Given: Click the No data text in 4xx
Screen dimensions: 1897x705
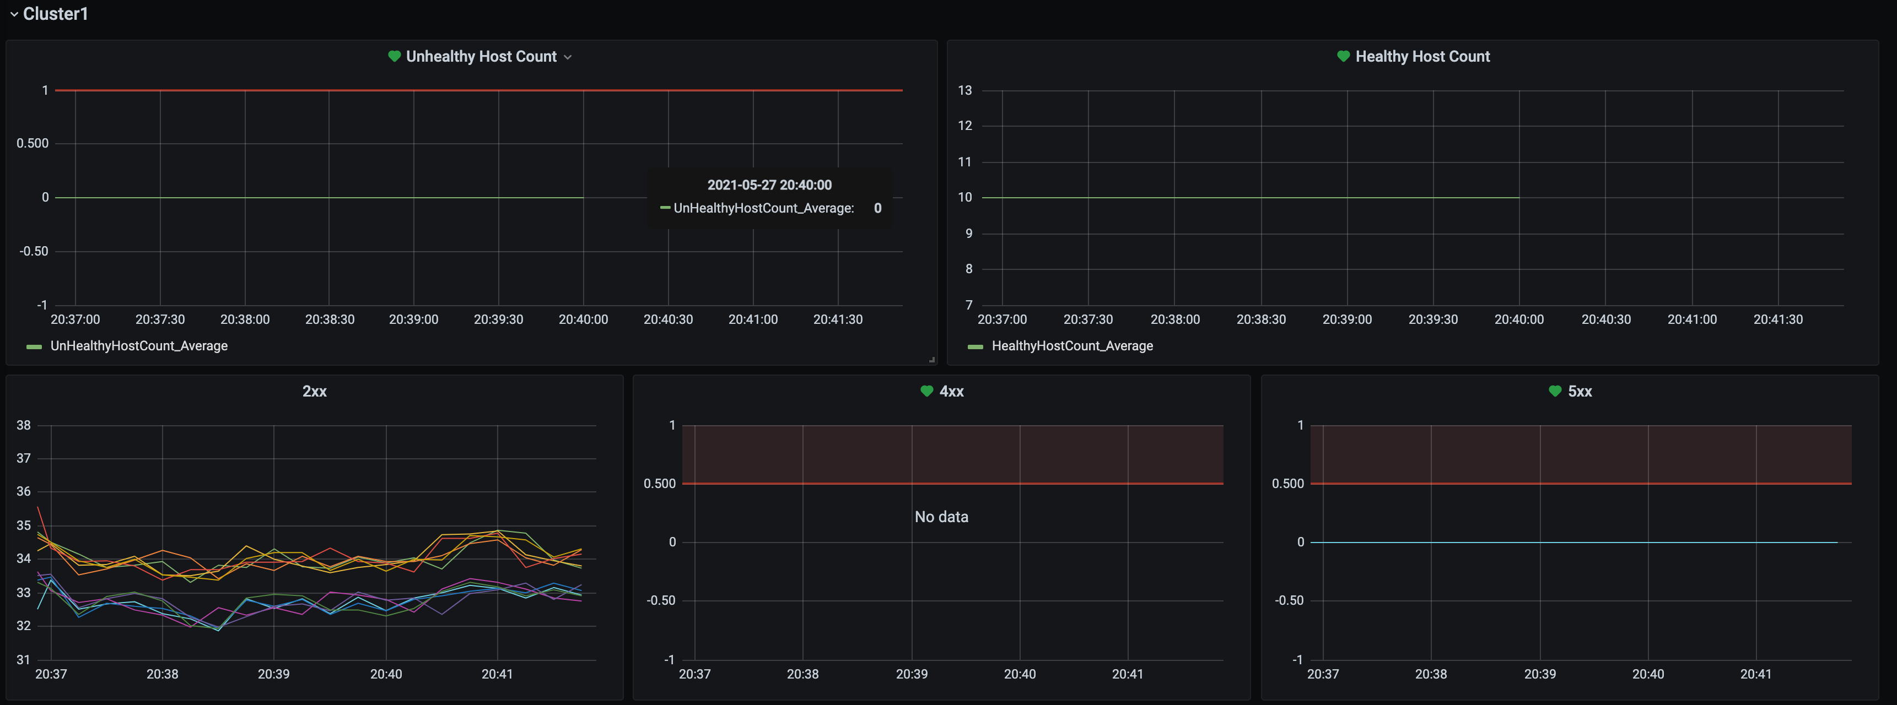Looking at the screenshot, I should pyautogui.click(x=941, y=517).
